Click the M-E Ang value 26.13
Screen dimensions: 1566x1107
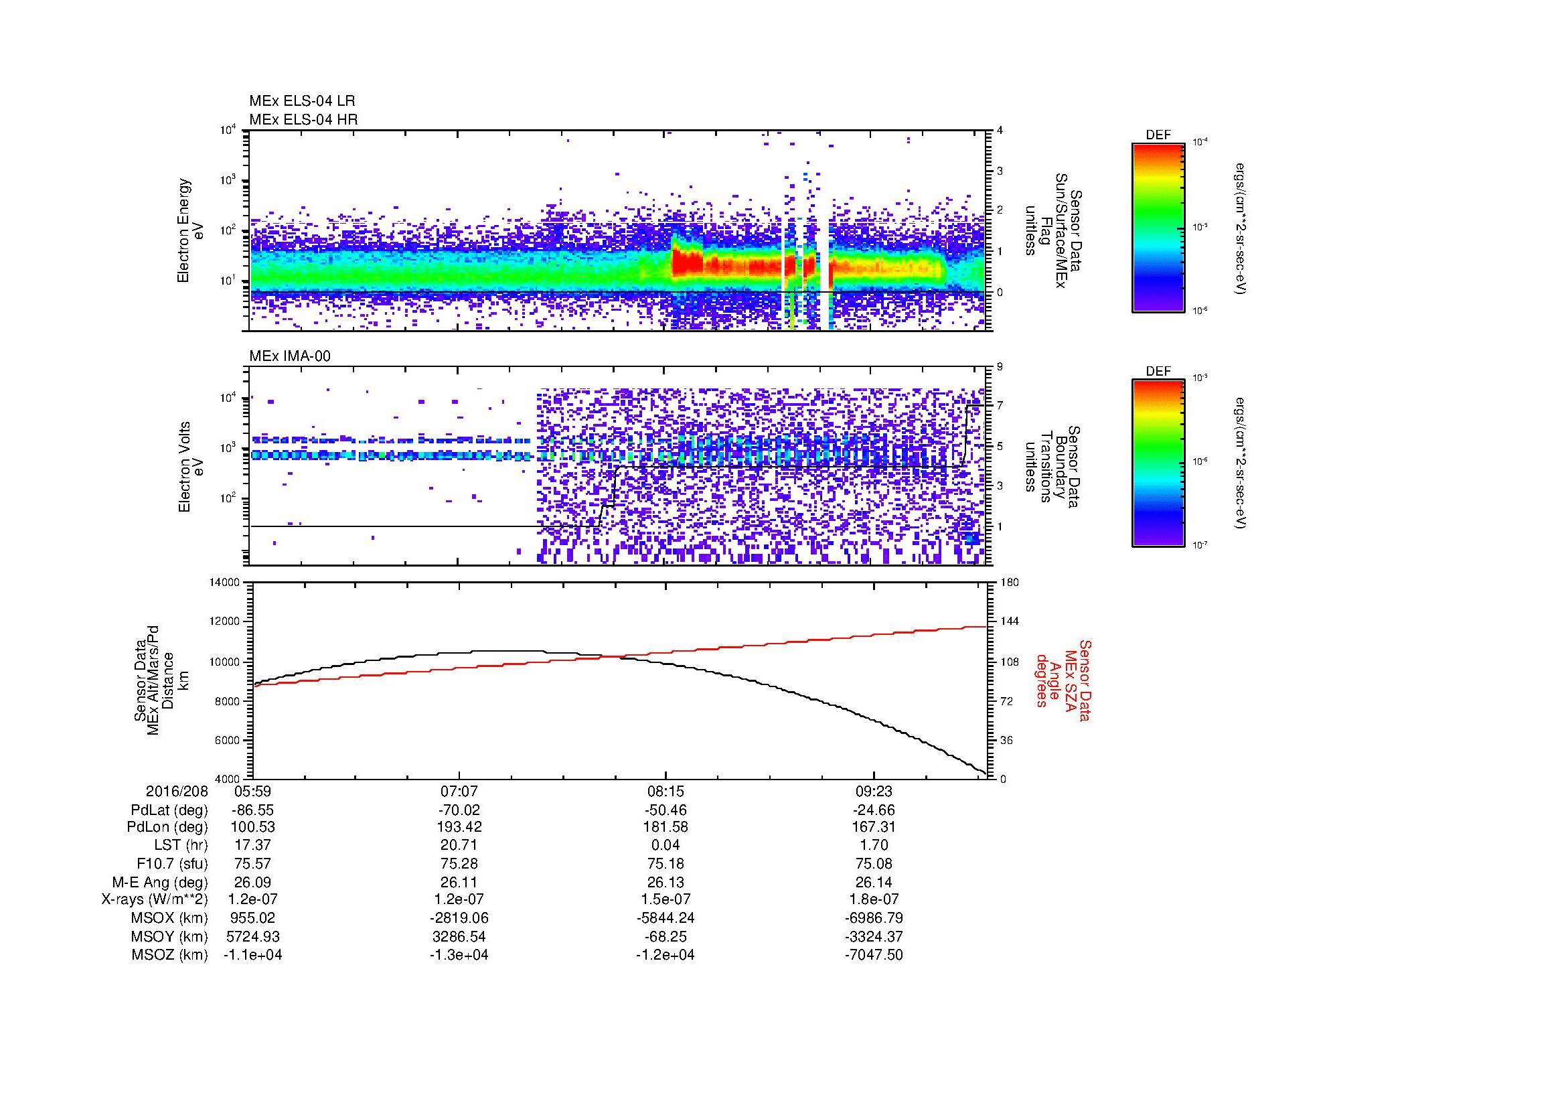click(665, 882)
